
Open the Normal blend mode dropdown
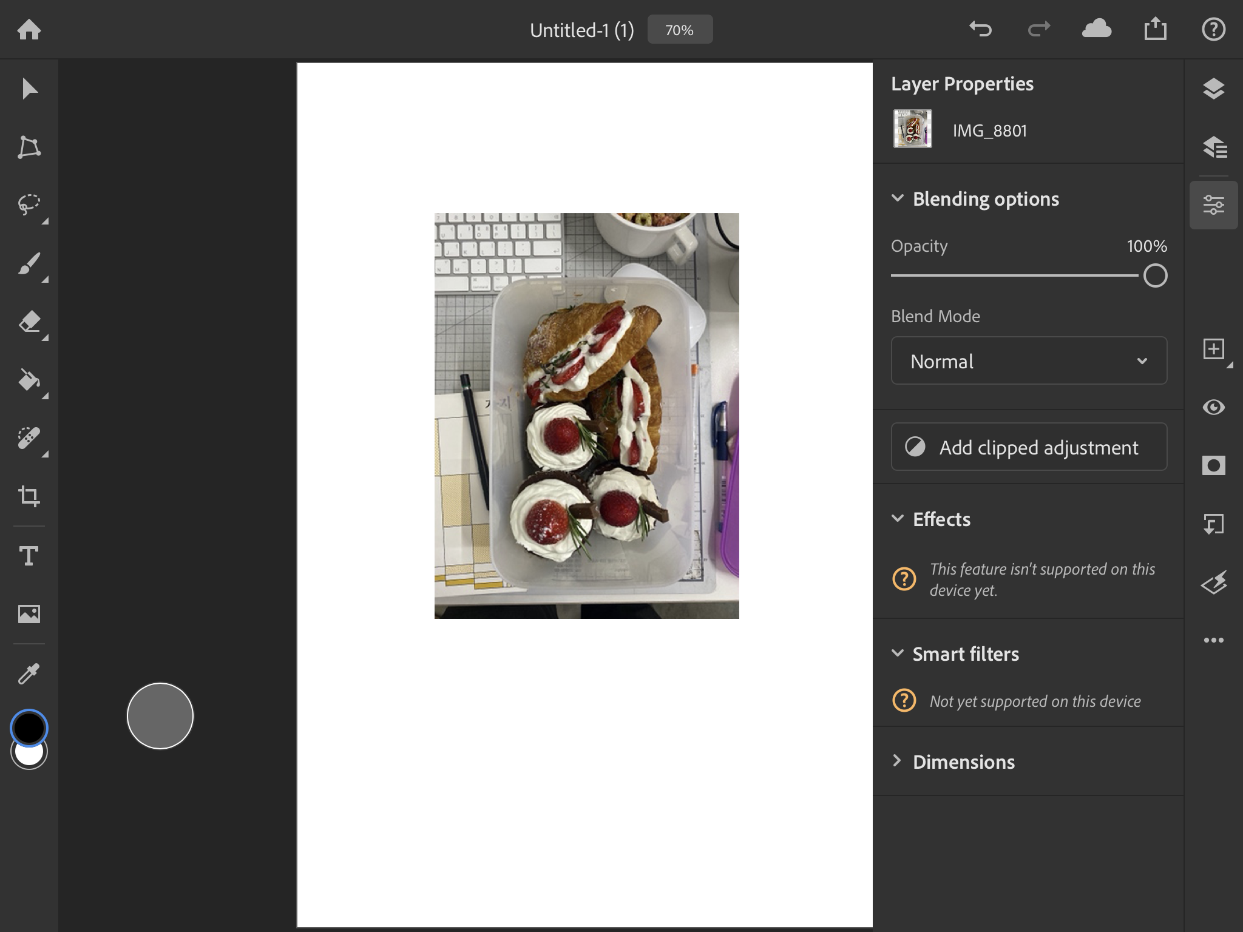click(x=1029, y=361)
